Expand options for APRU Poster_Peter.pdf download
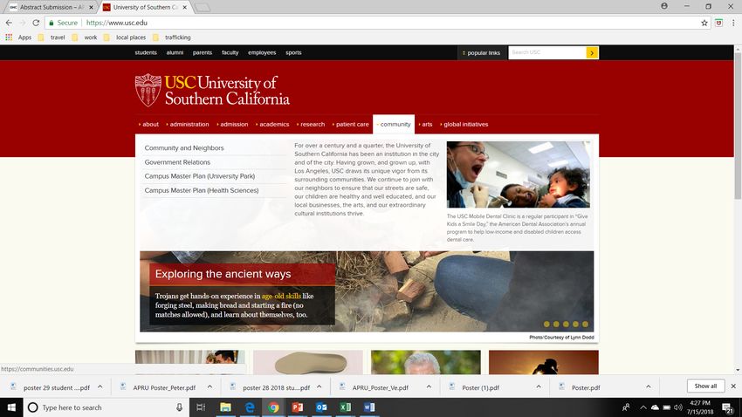 [x=210, y=386]
